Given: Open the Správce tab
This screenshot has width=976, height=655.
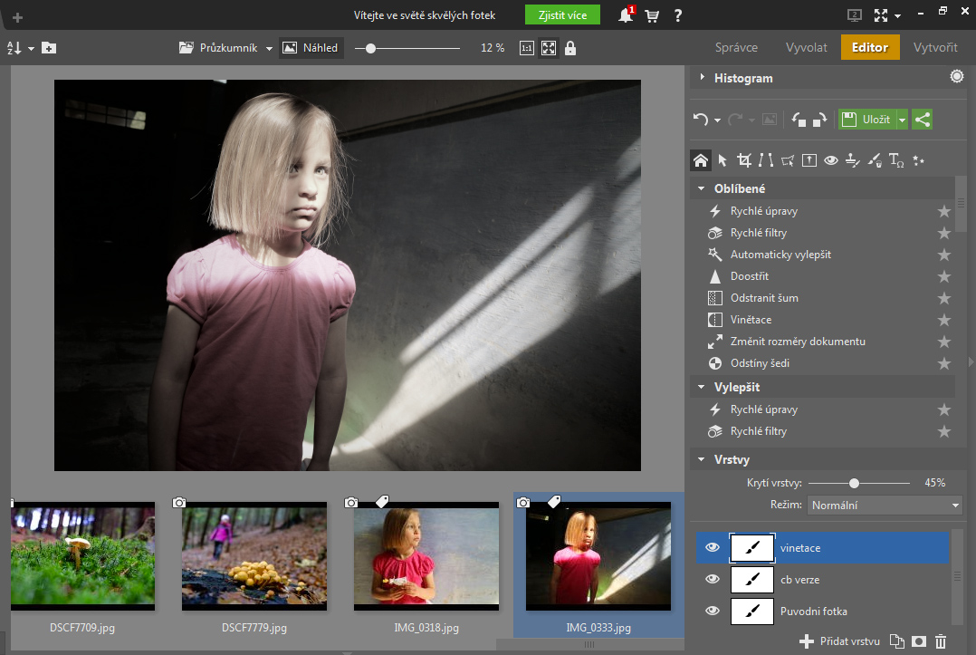Looking at the screenshot, I should point(736,47).
